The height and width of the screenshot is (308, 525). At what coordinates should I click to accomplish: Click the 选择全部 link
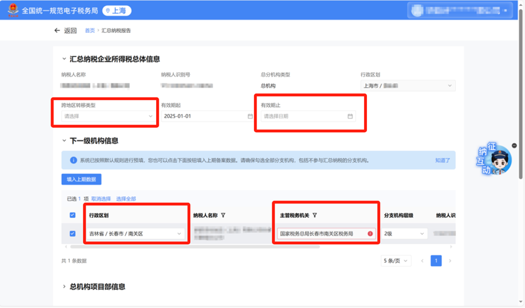point(126,199)
